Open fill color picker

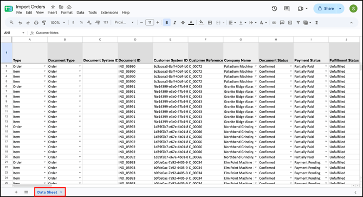click(202, 22)
